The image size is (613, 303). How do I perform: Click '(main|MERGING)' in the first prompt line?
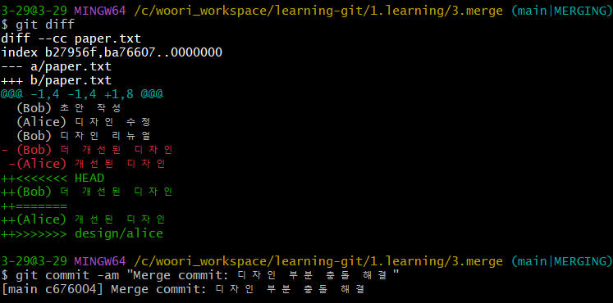tap(562, 11)
